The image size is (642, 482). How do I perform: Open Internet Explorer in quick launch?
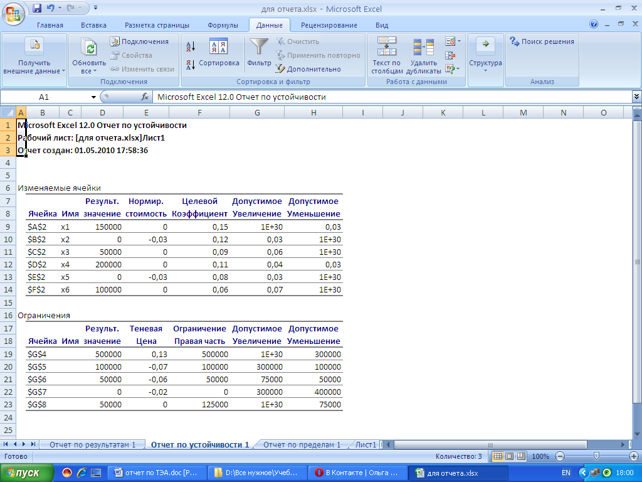point(82,473)
